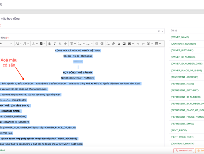Apply italic formatting to selected text
This screenshot has height=154, width=204.
pos(55,44)
